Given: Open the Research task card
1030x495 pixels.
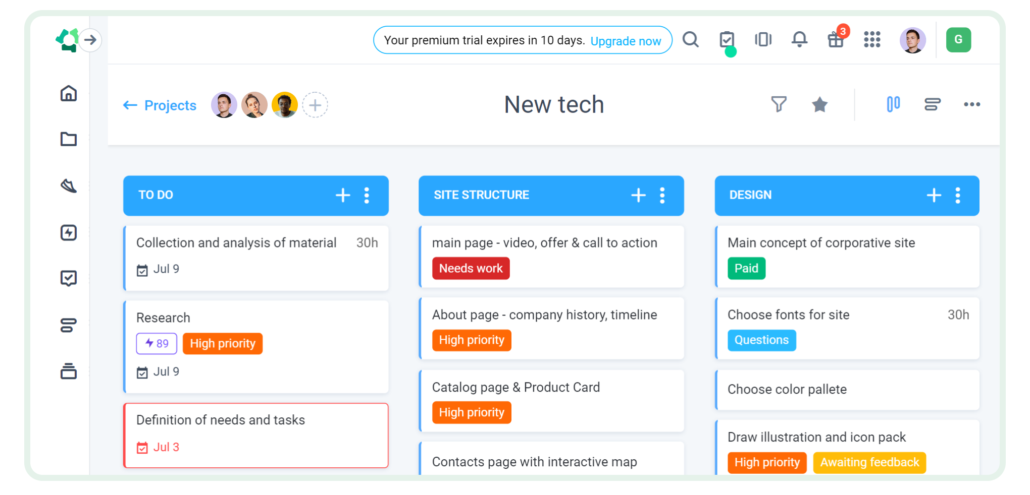Looking at the screenshot, I should (x=163, y=318).
